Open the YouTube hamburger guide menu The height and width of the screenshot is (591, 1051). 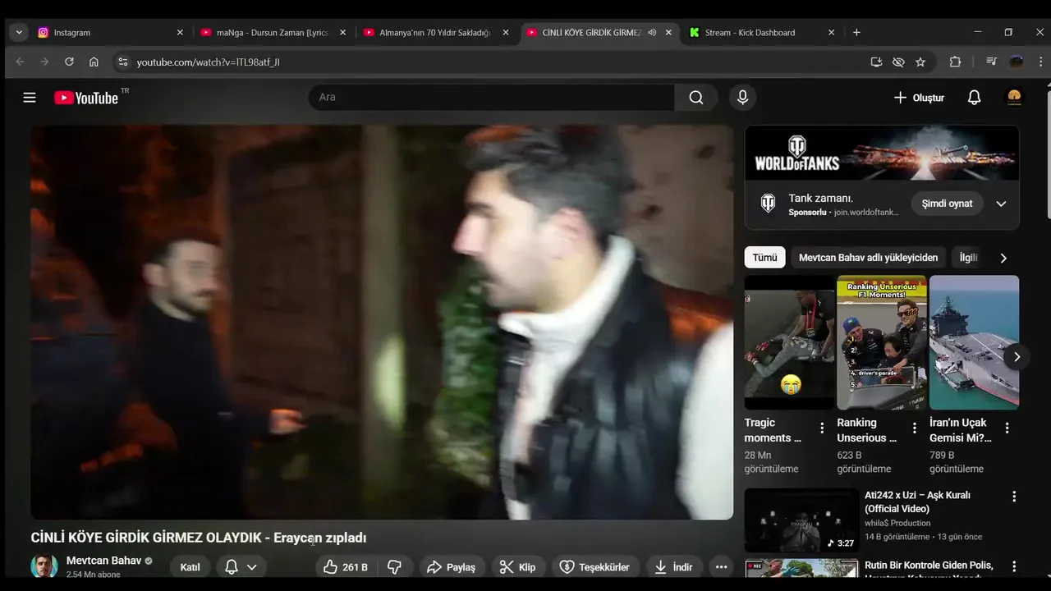click(30, 98)
